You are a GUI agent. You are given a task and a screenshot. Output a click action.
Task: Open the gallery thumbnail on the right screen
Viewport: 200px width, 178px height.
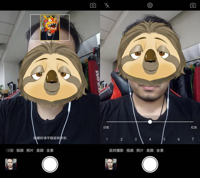pos(111,164)
